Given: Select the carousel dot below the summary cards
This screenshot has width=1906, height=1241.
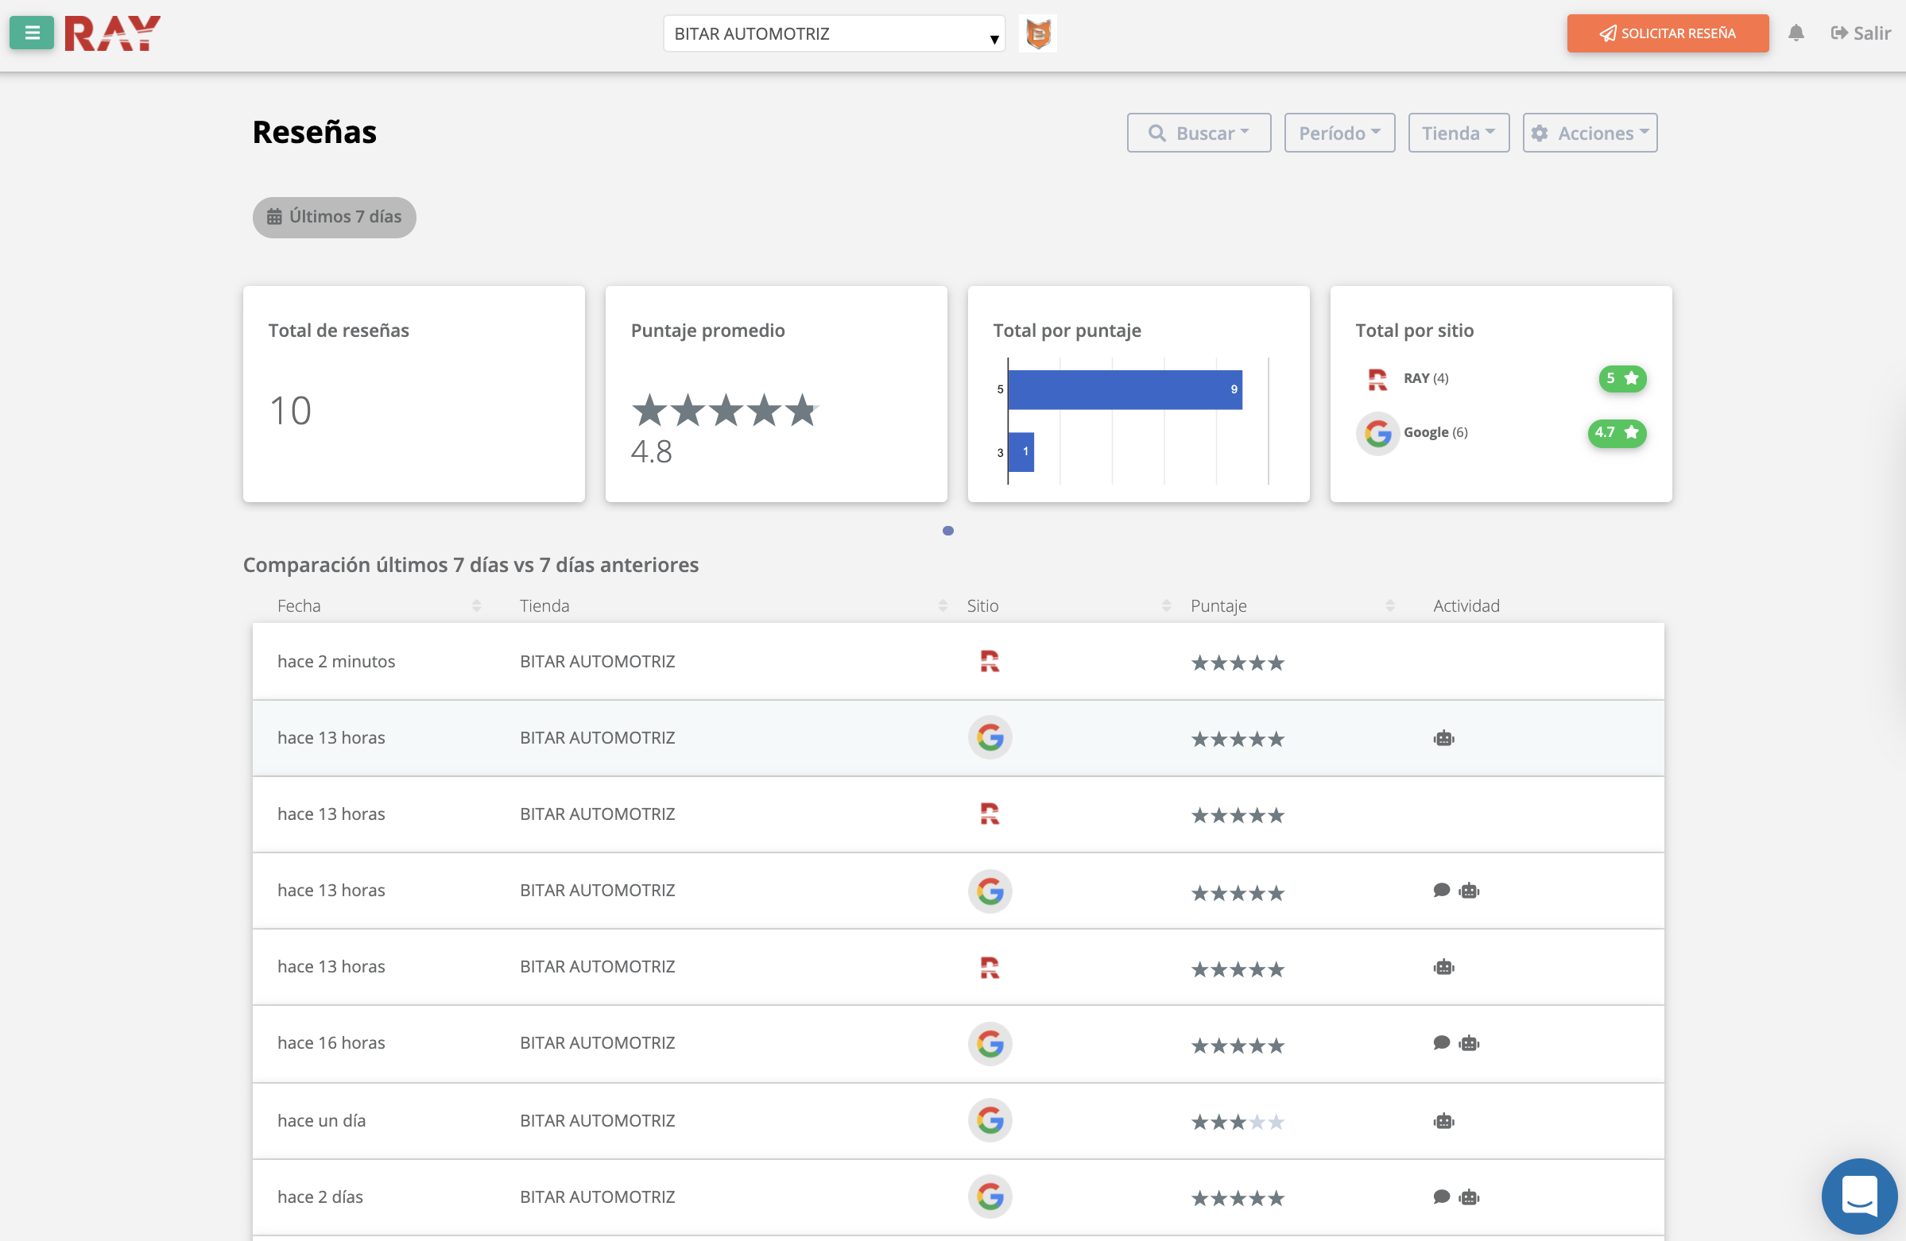Looking at the screenshot, I should coord(948,531).
